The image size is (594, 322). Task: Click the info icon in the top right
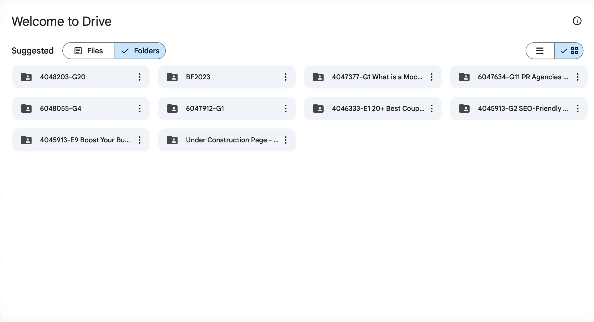pyautogui.click(x=577, y=21)
